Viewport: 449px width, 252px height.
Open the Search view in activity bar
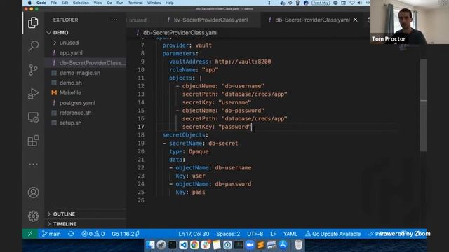coord(33,45)
